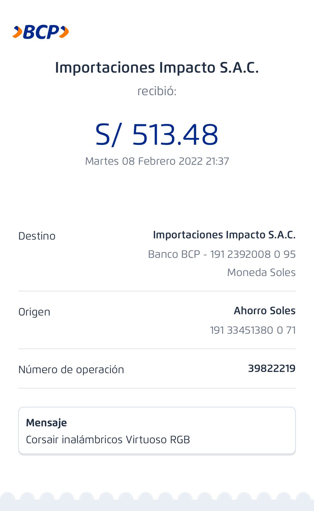
Task: Click the Origen label
Action: coord(34,312)
